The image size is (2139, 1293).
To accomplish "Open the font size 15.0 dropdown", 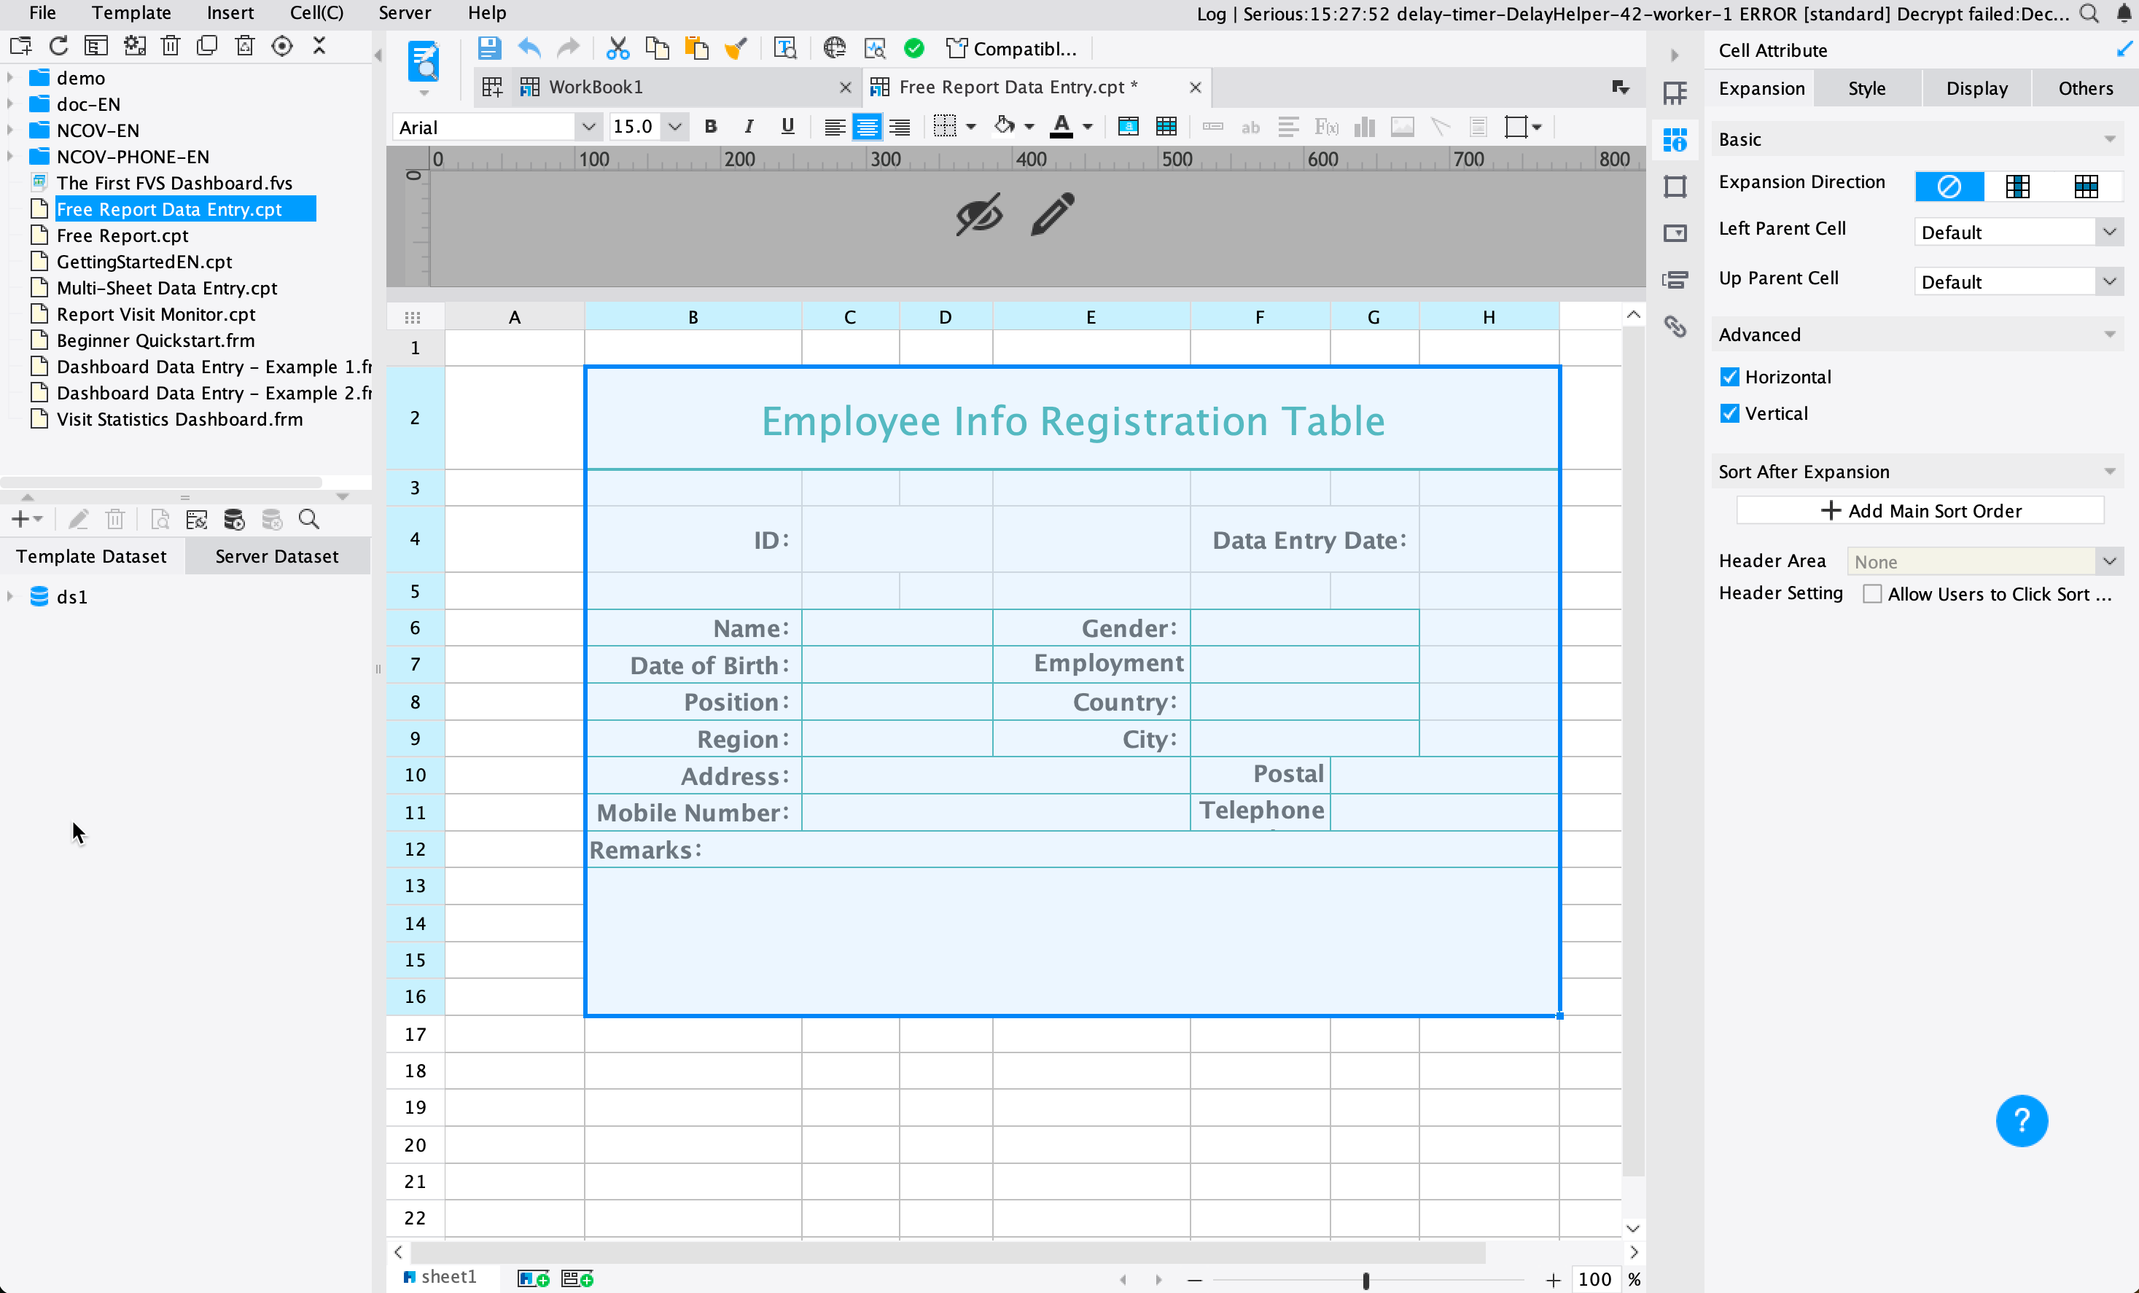I will coord(674,127).
